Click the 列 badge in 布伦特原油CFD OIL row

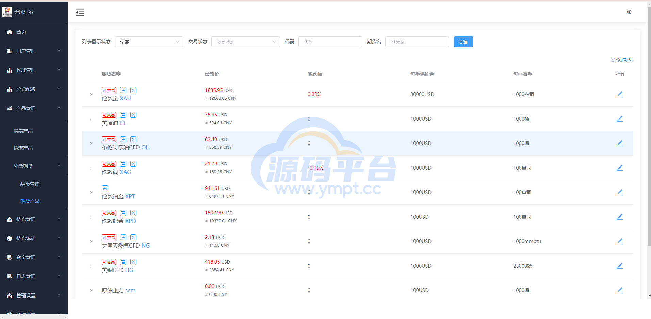133,139
